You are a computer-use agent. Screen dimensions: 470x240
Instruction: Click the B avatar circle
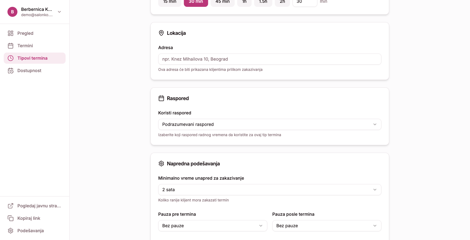click(x=12, y=12)
